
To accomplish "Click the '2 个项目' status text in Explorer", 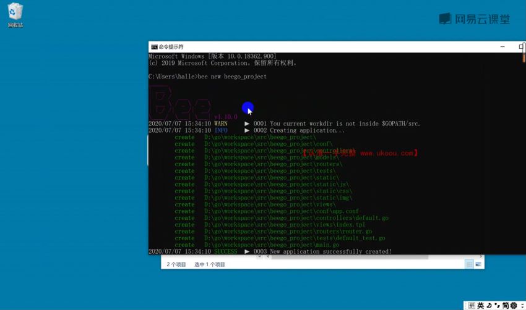I will 176,264.
